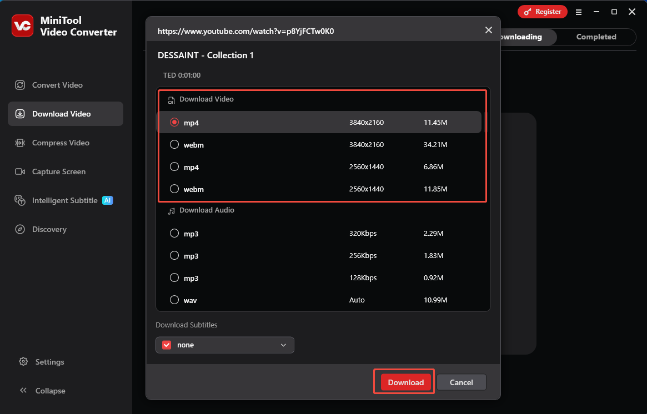Launch the Capture Screen feature

tap(58, 171)
